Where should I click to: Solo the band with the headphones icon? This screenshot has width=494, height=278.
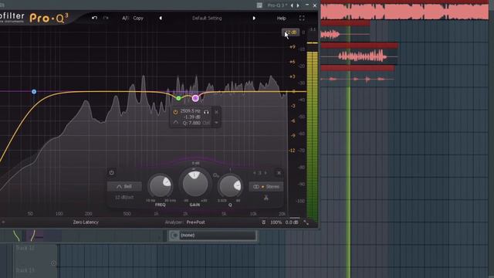[x=206, y=111]
